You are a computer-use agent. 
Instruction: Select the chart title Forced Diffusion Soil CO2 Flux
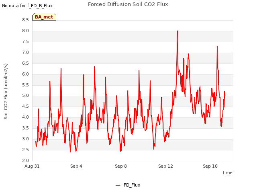click(128, 4)
